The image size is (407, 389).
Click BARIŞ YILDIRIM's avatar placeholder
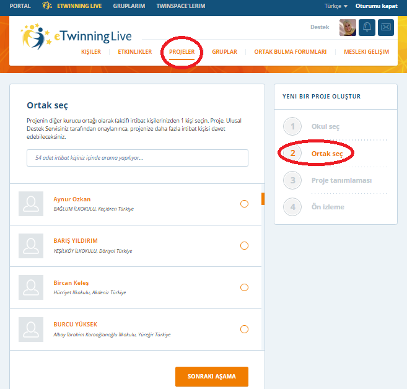point(31,246)
